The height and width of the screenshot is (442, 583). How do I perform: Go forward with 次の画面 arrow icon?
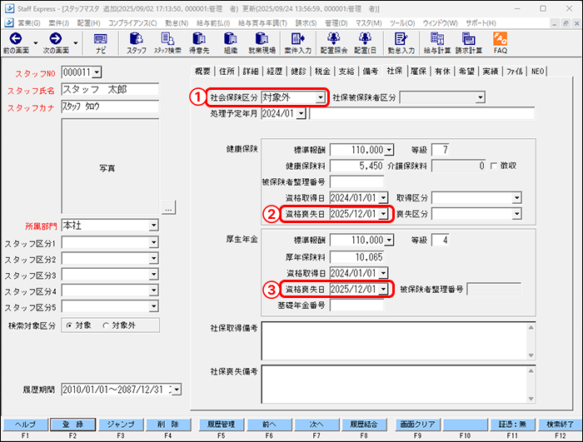[56, 38]
